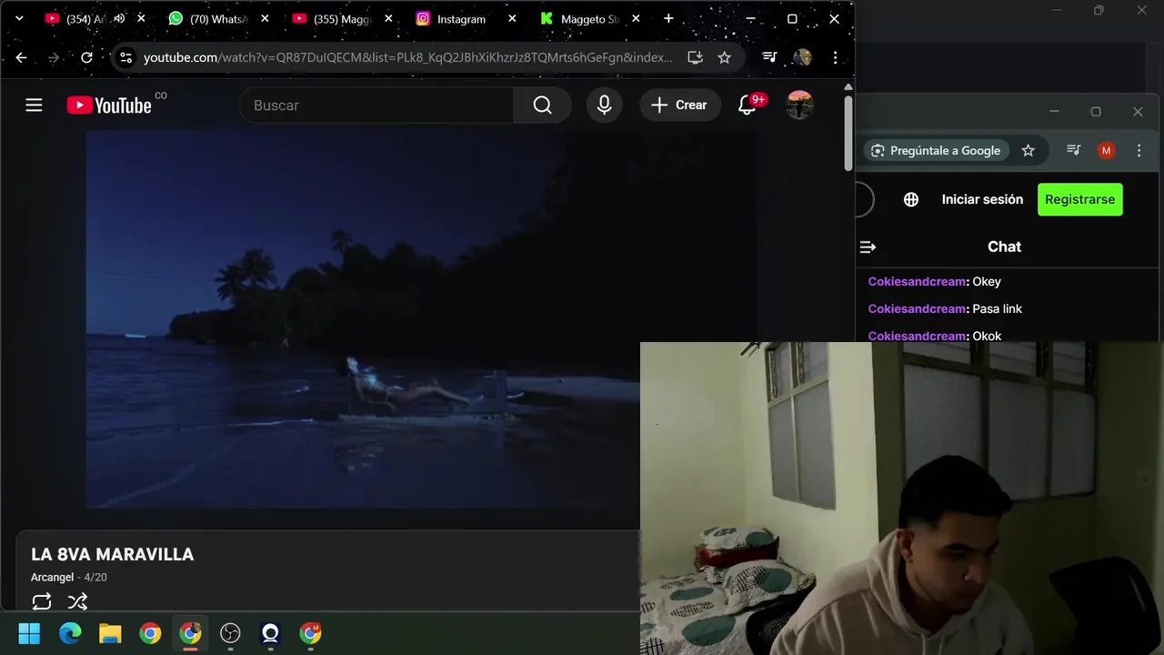Click Cokiesandcream username in Okey message

[917, 282]
